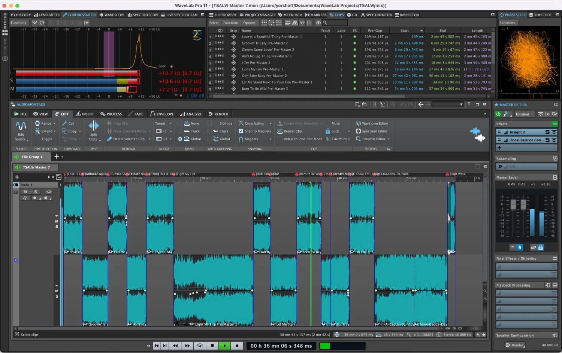
Task: Open the External Editor dropdown
Action: [389, 139]
